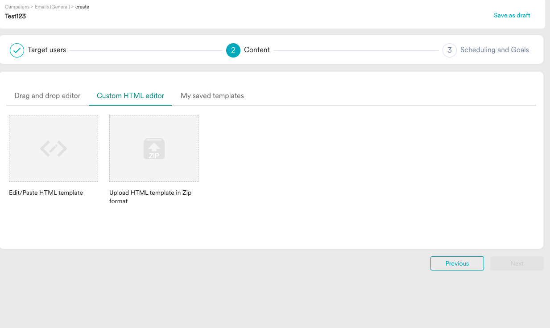Click the step 2 Content circle
Viewport: 550px width, 328px height.
[233, 50]
